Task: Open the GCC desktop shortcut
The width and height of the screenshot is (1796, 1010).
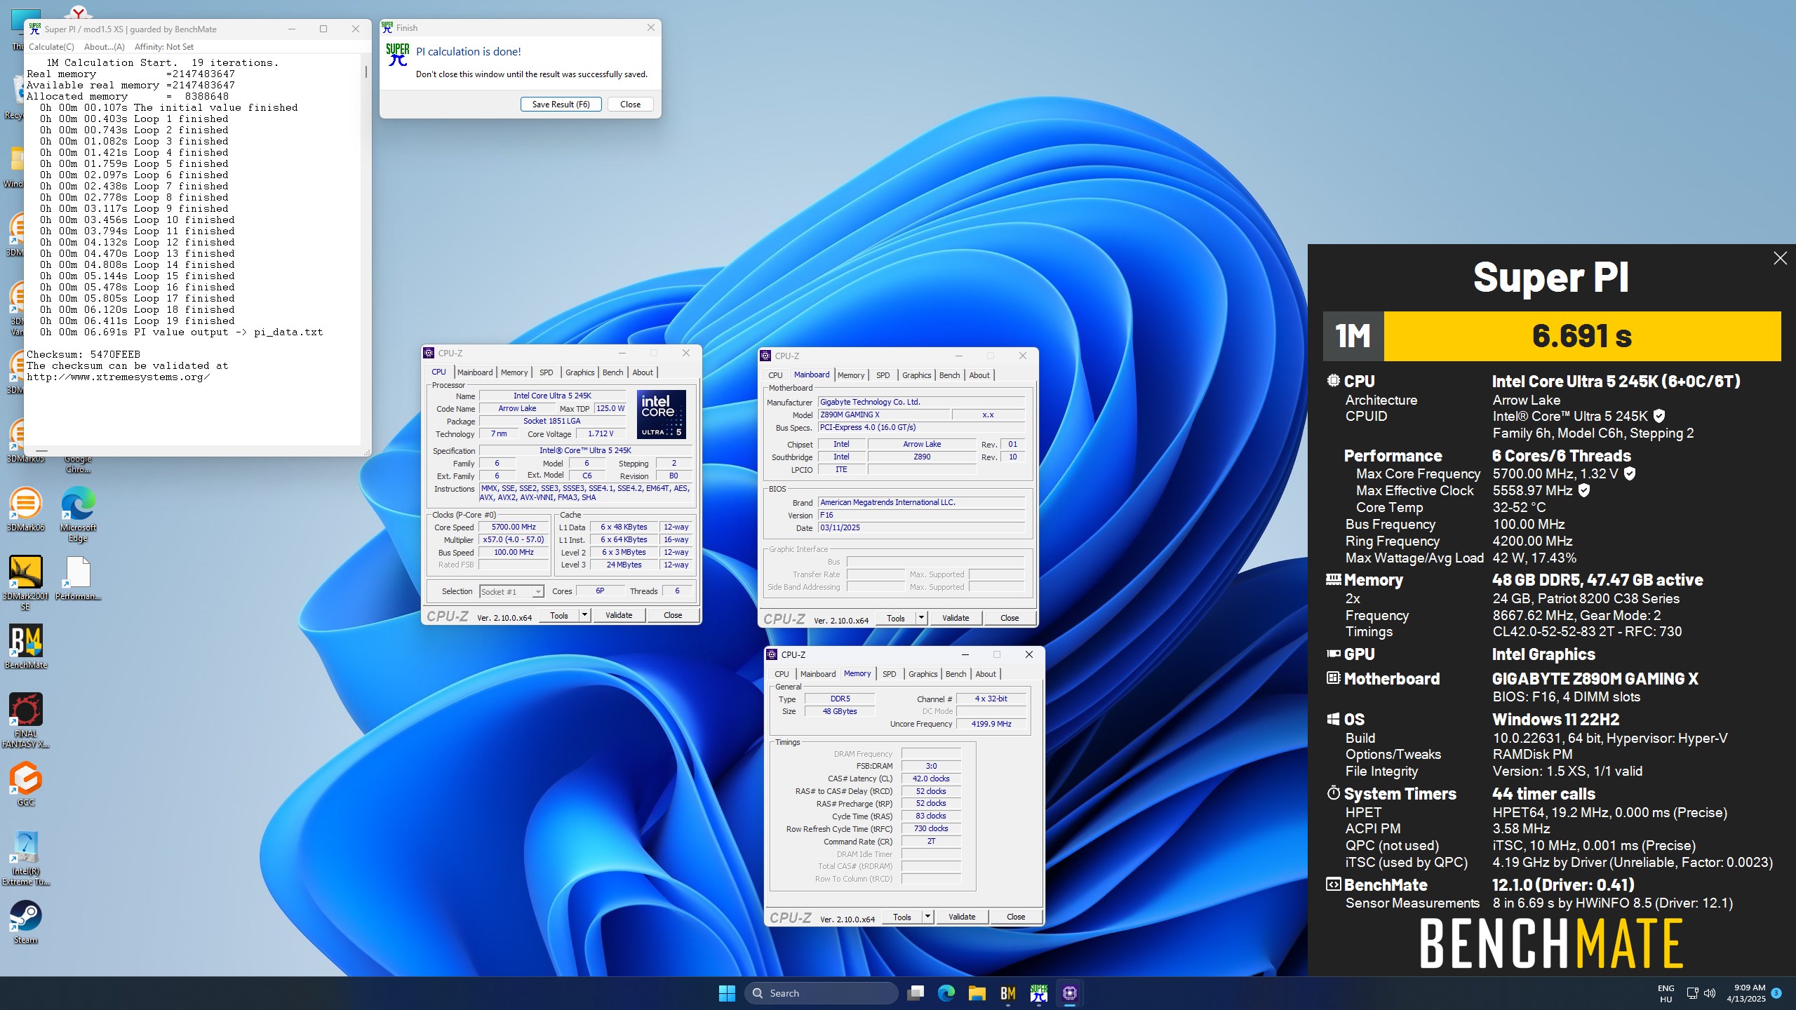Action: pos(25,783)
